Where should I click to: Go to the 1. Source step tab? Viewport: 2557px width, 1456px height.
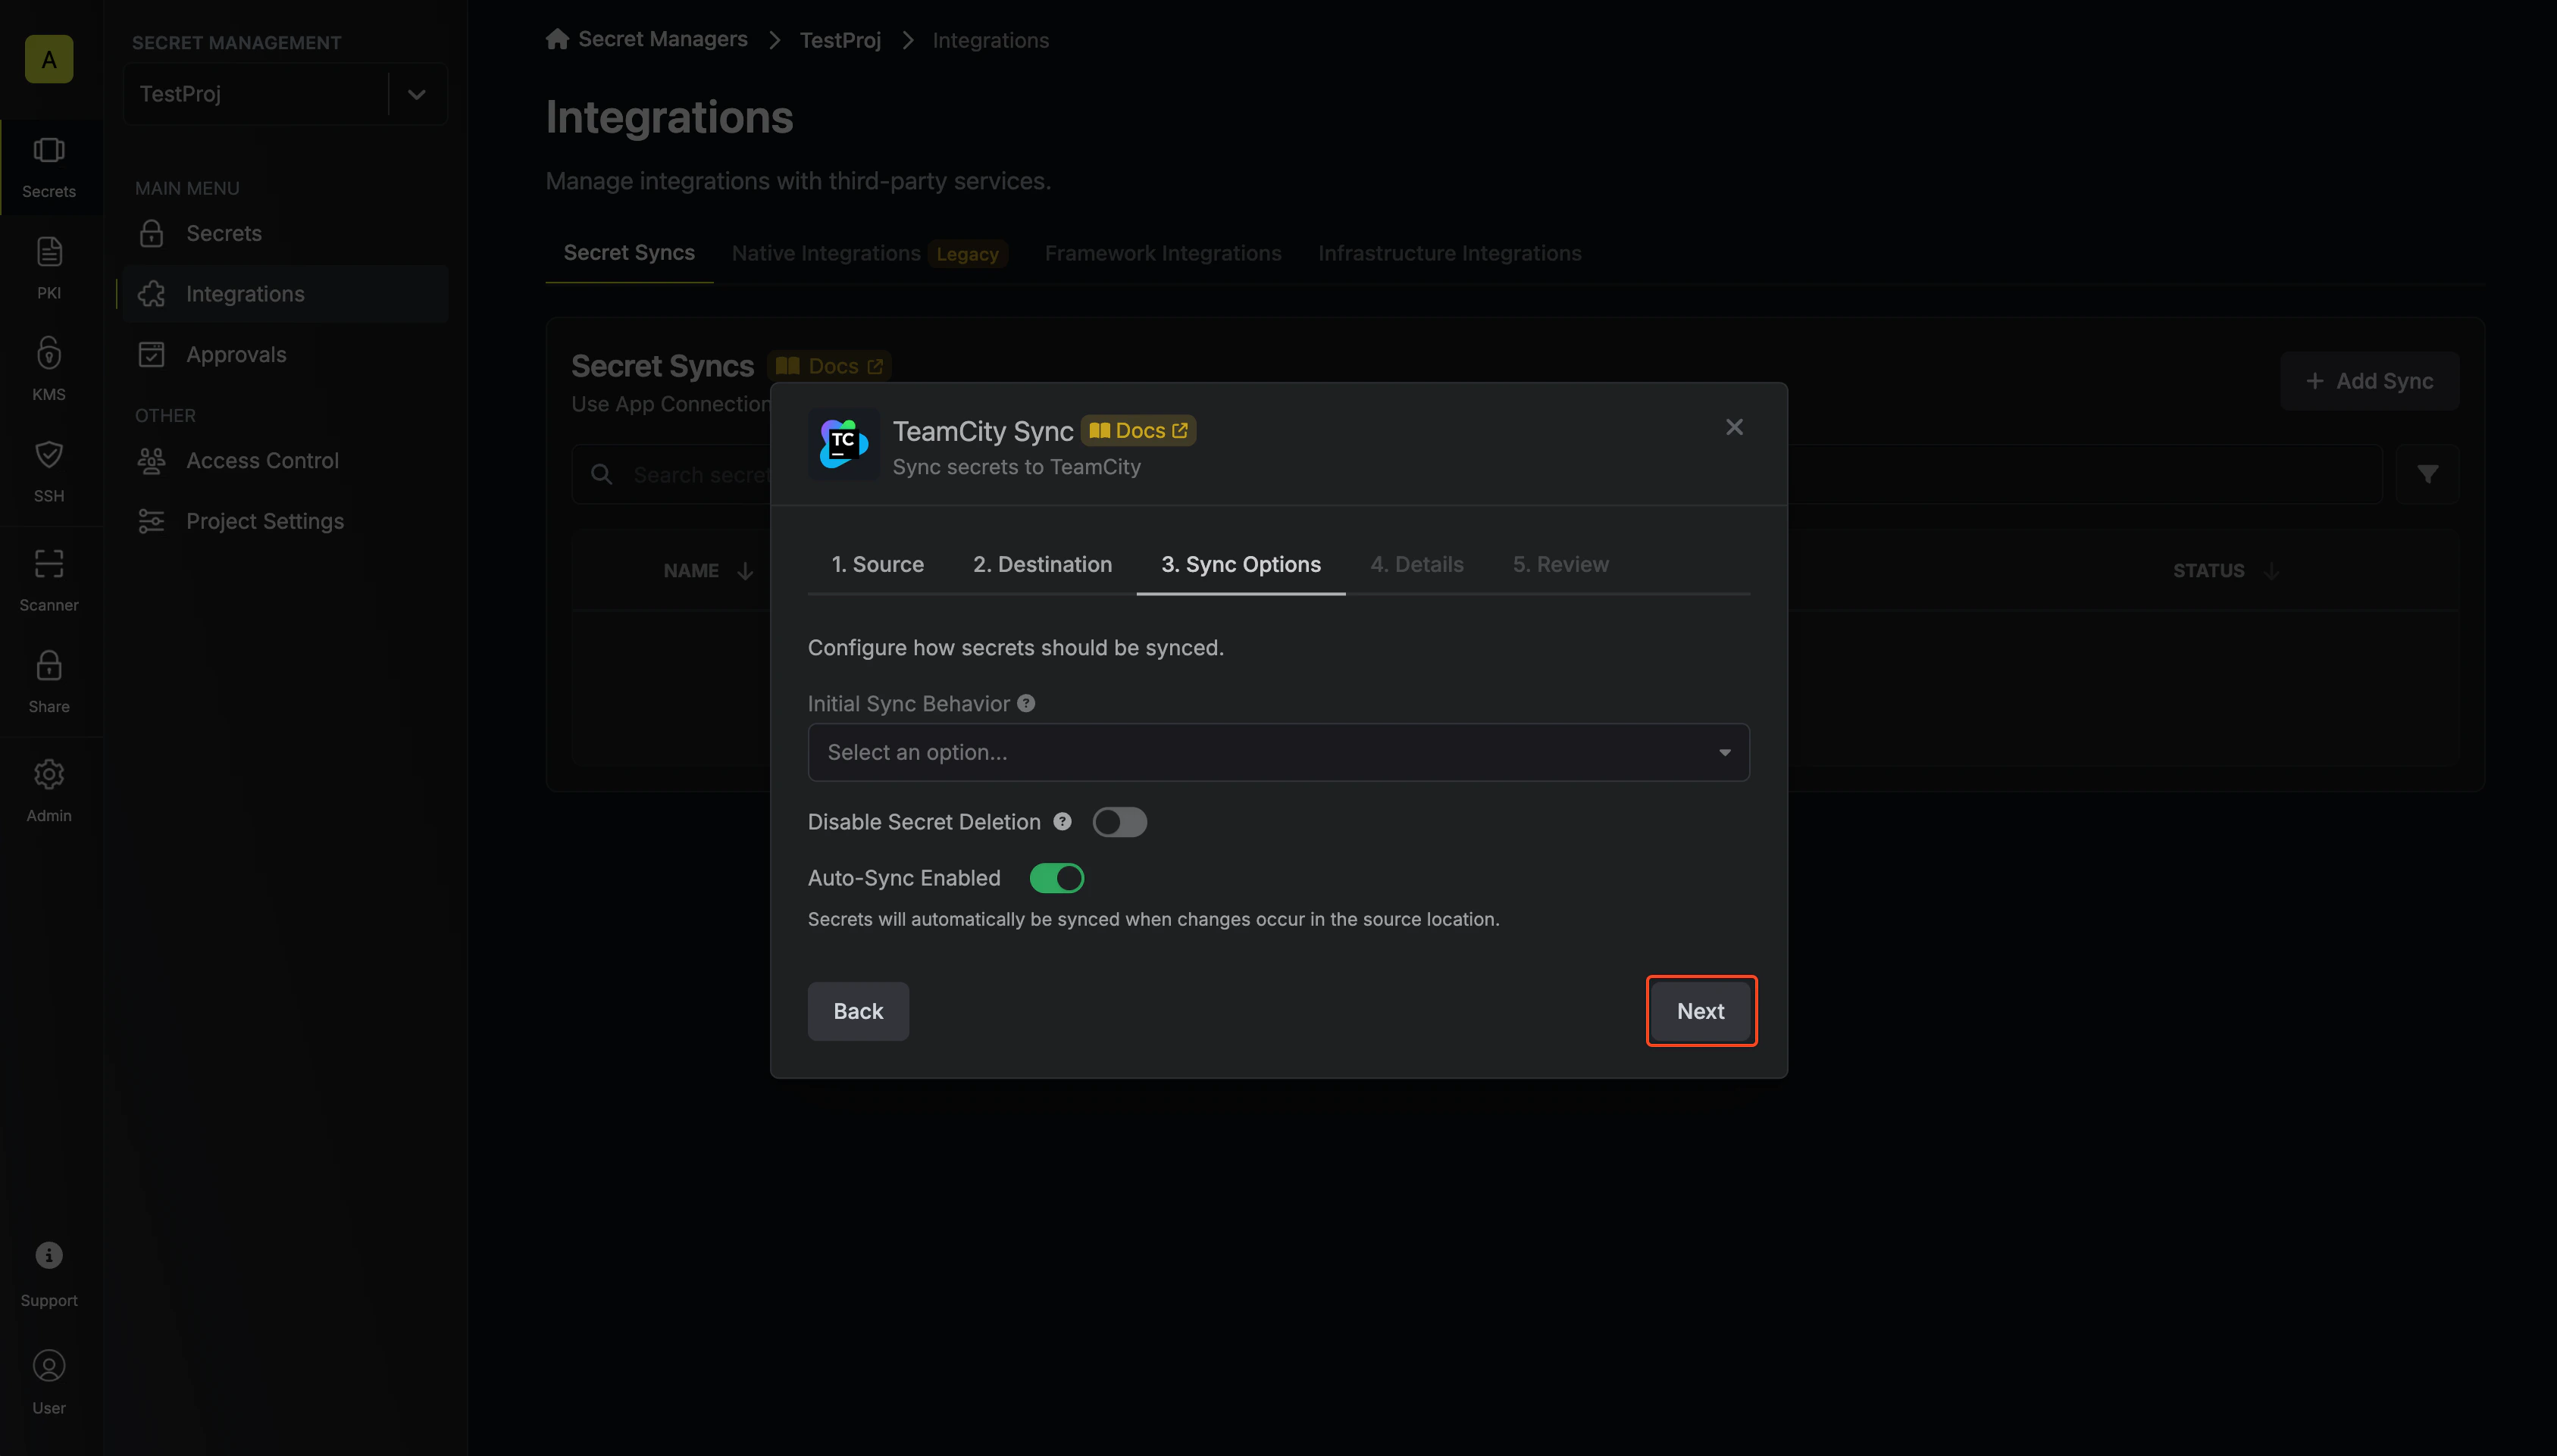[x=878, y=564]
